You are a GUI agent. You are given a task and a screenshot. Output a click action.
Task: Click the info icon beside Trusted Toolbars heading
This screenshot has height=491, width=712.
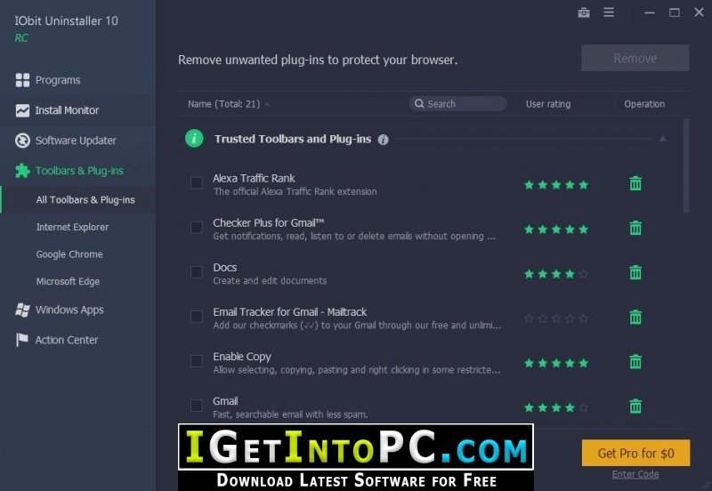384,140
